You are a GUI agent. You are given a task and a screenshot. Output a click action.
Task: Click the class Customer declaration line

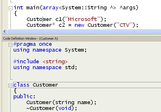click(36, 85)
